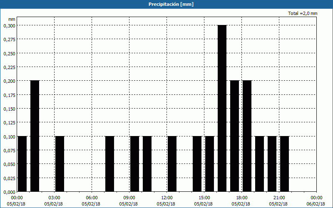This screenshot has width=333, height=208.
Task: Click the 0,300 y-axis label
Action: tap(10, 25)
